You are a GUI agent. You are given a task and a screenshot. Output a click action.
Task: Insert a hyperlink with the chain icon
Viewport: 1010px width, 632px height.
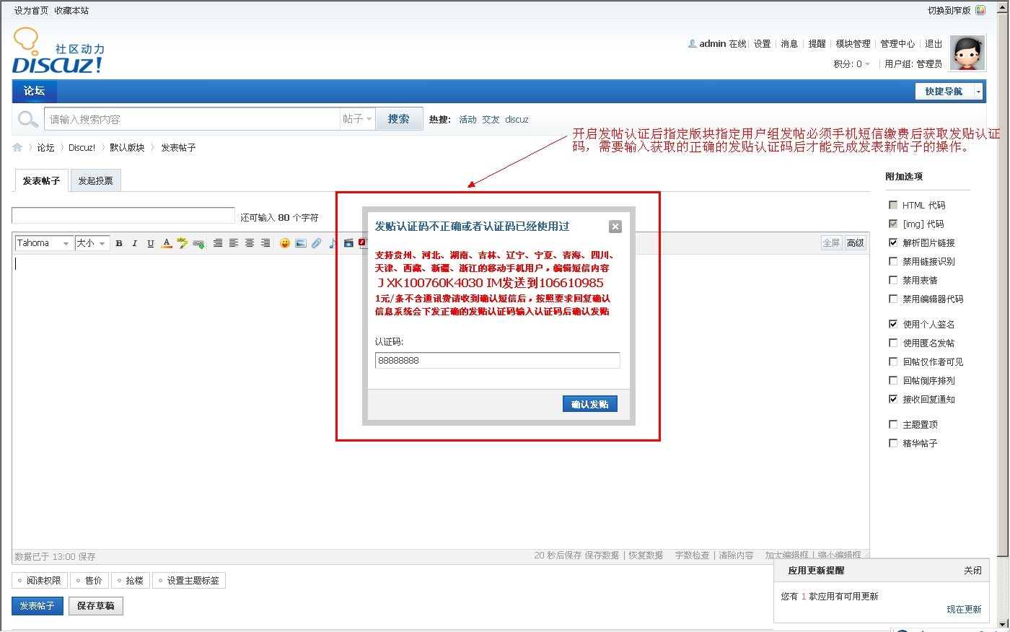198,244
